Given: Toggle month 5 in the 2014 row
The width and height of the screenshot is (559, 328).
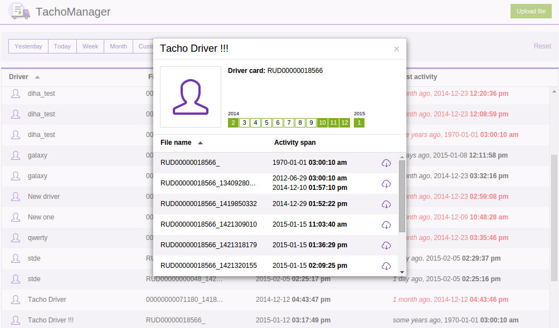Looking at the screenshot, I should click(x=266, y=123).
